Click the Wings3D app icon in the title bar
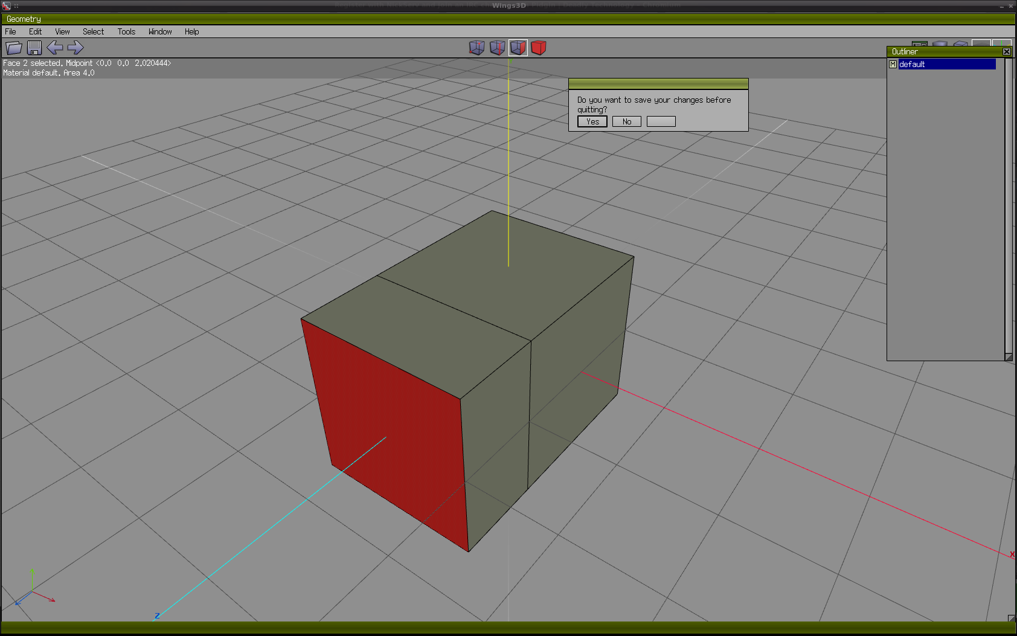Screen dimensions: 1017x636 7,5
